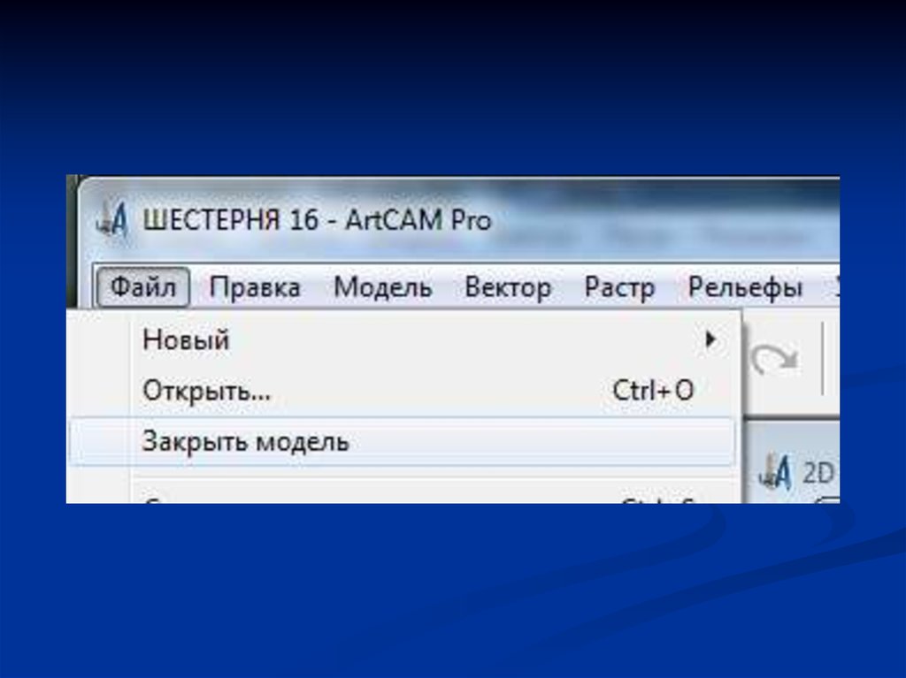
Task: Click the ШЕСТЕРНЯ 16 - ArtCAM Pro title
Action: (317, 220)
